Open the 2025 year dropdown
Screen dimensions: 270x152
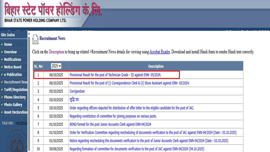(56, 66)
